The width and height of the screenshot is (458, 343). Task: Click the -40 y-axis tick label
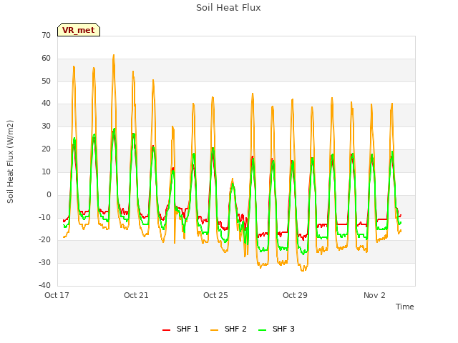(44, 285)
